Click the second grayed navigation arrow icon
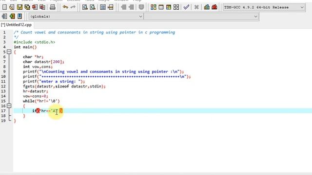The height and width of the screenshot is (175, 312). tap(131, 7)
